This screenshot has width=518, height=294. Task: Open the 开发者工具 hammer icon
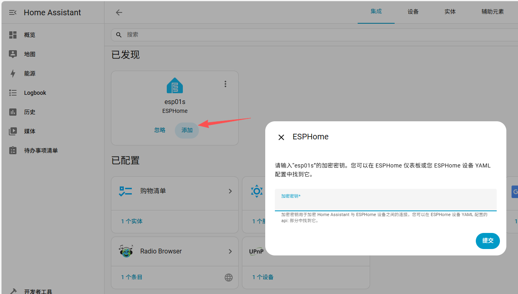click(x=13, y=291)
